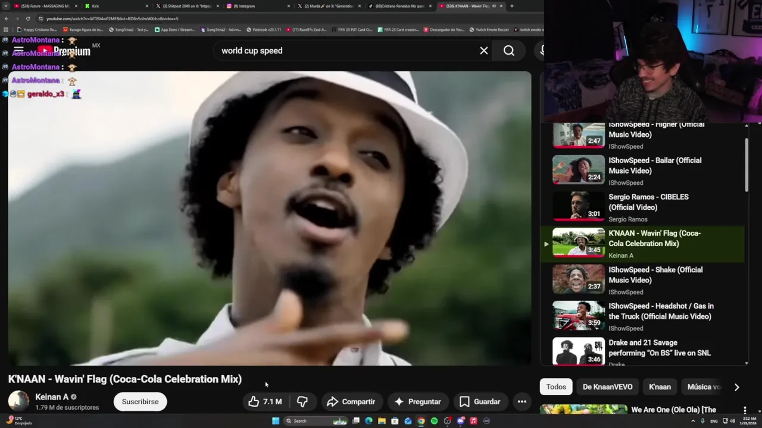The height and width of the screenshot is (428, 762).
Task: Open the music app on taskbar
Action: point(473,421)
